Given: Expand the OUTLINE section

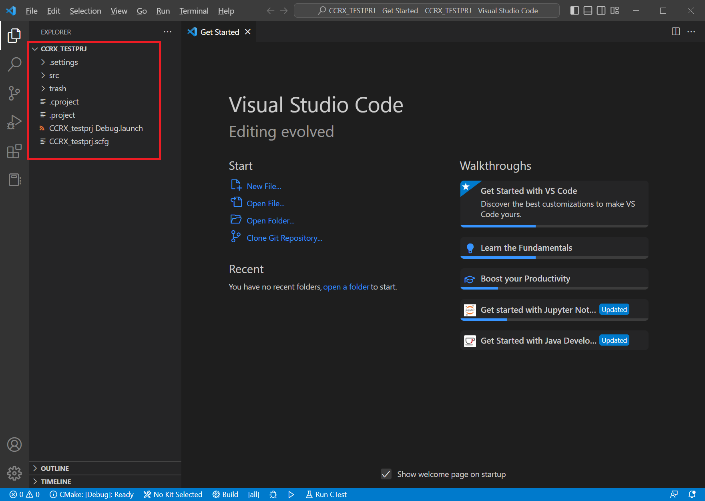Looking at the screenshot, I should [55, 469].
